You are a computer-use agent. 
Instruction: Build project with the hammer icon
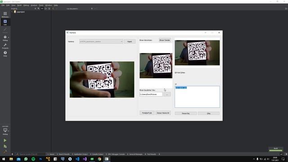pyautogui.click(x=5, y=152)
